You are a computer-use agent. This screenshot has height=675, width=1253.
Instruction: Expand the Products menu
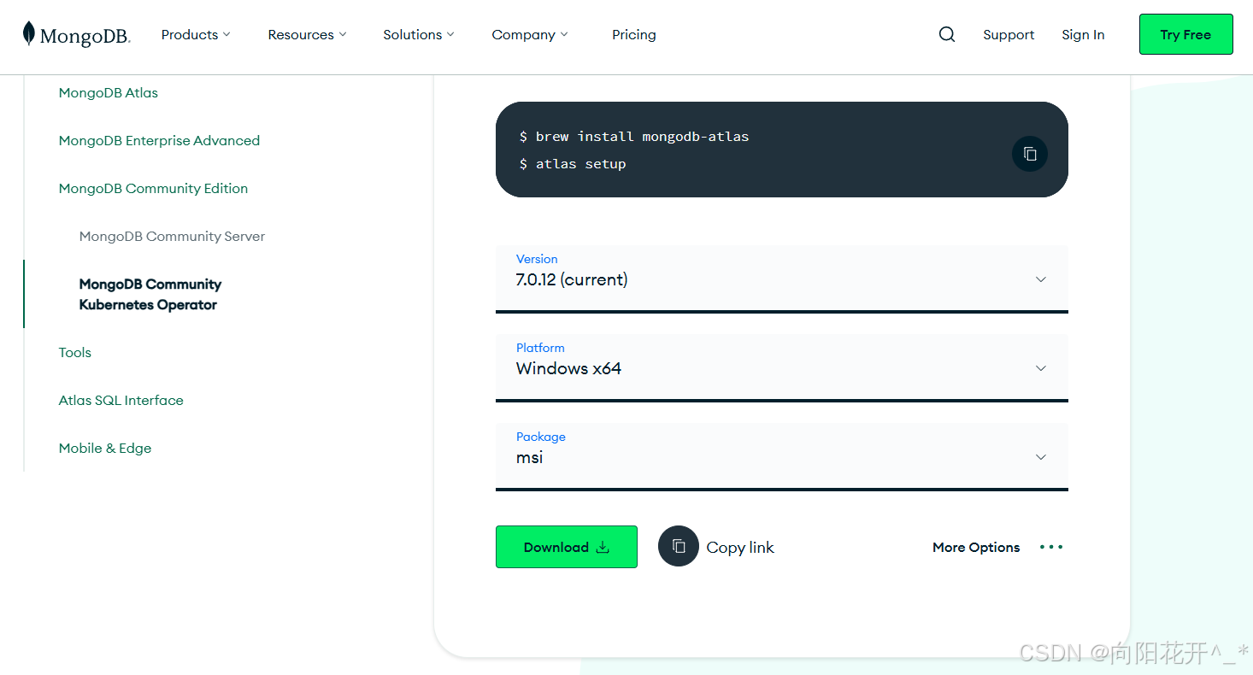[x=196, y=34]
